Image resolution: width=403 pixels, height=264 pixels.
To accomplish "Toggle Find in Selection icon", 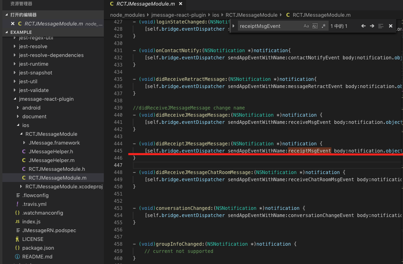I will click(381, 26).
